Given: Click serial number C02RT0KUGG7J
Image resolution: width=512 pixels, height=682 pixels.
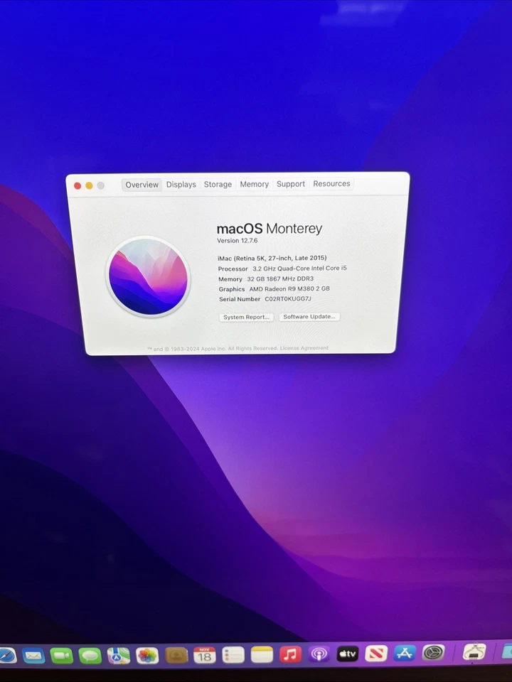Looking at the screenshot, I should 288,299.
